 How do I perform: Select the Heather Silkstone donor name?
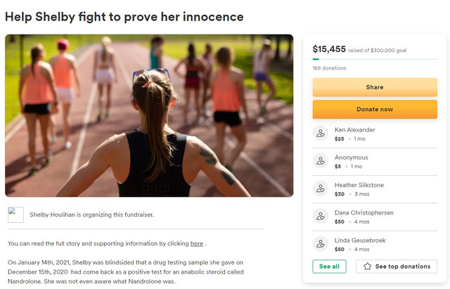tap(359, 185)
